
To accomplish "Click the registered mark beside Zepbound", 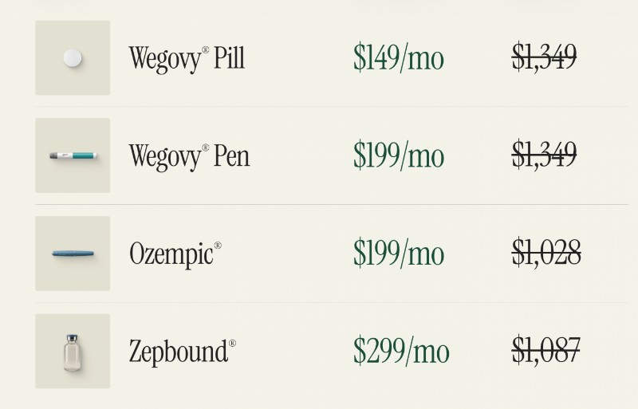I will point(232,344).
